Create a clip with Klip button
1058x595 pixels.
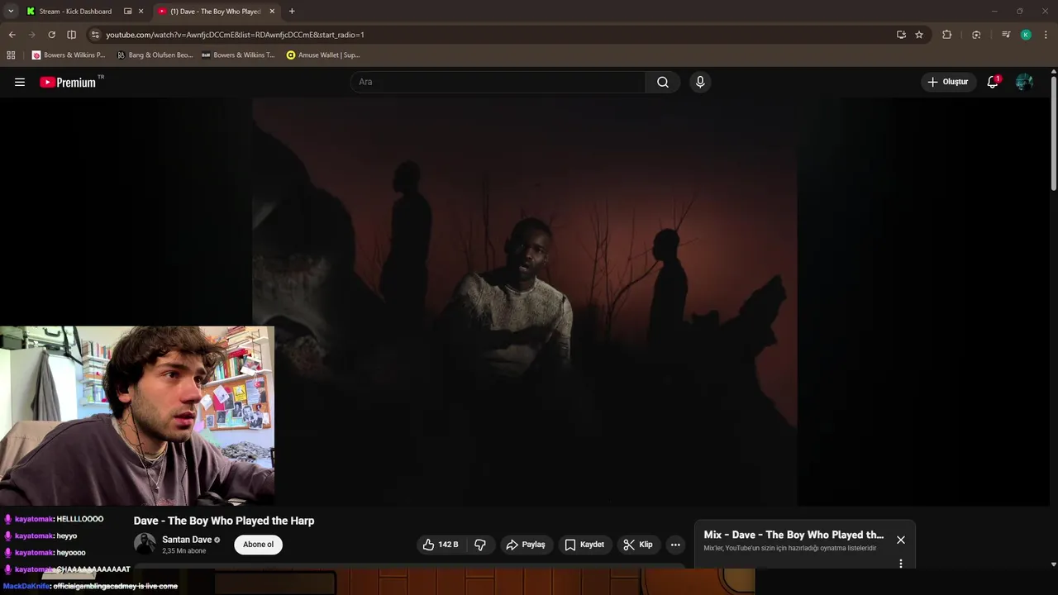[638, 545]
